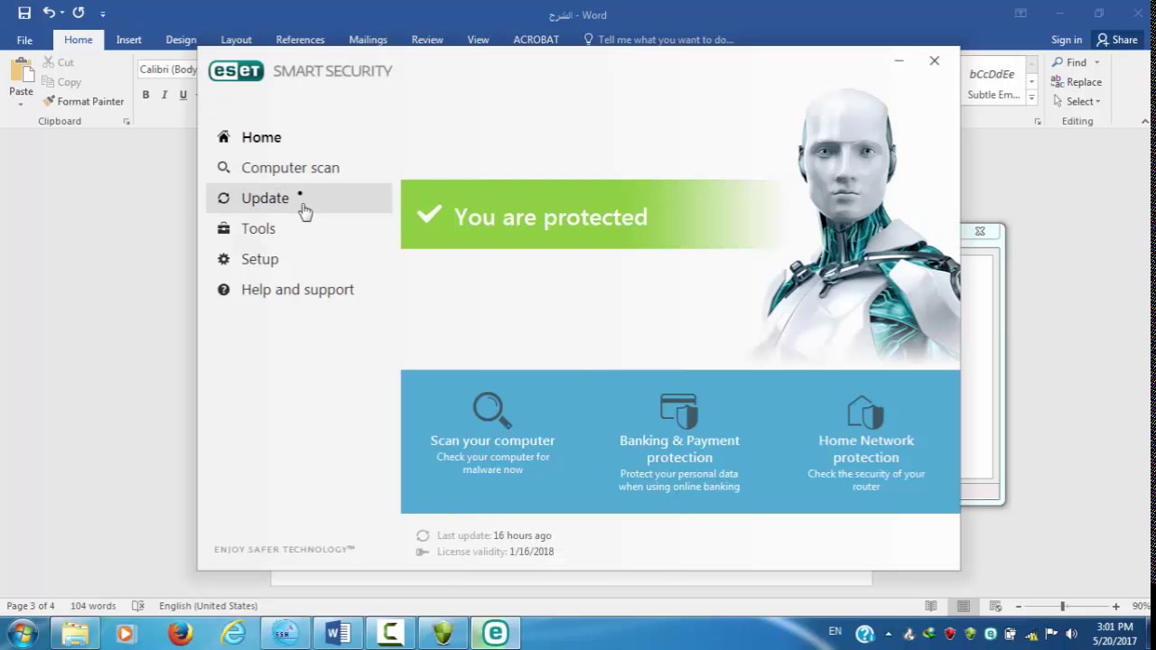Click the License validity key icon
Image resolution: width=1156 pixels, height=650 pixels.
(x=423, y=552)
